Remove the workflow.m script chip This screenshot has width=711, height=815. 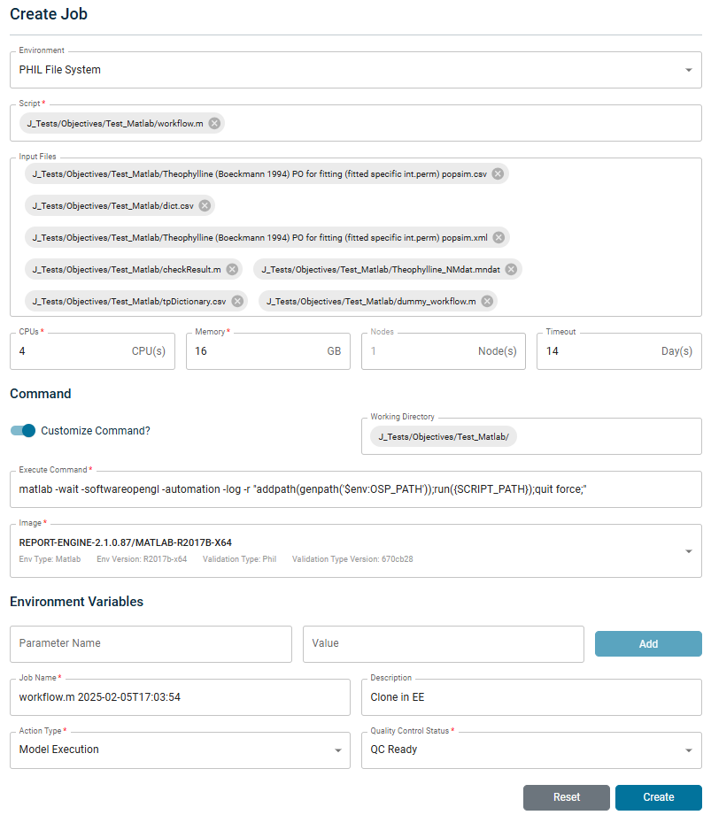pos(214,124)
